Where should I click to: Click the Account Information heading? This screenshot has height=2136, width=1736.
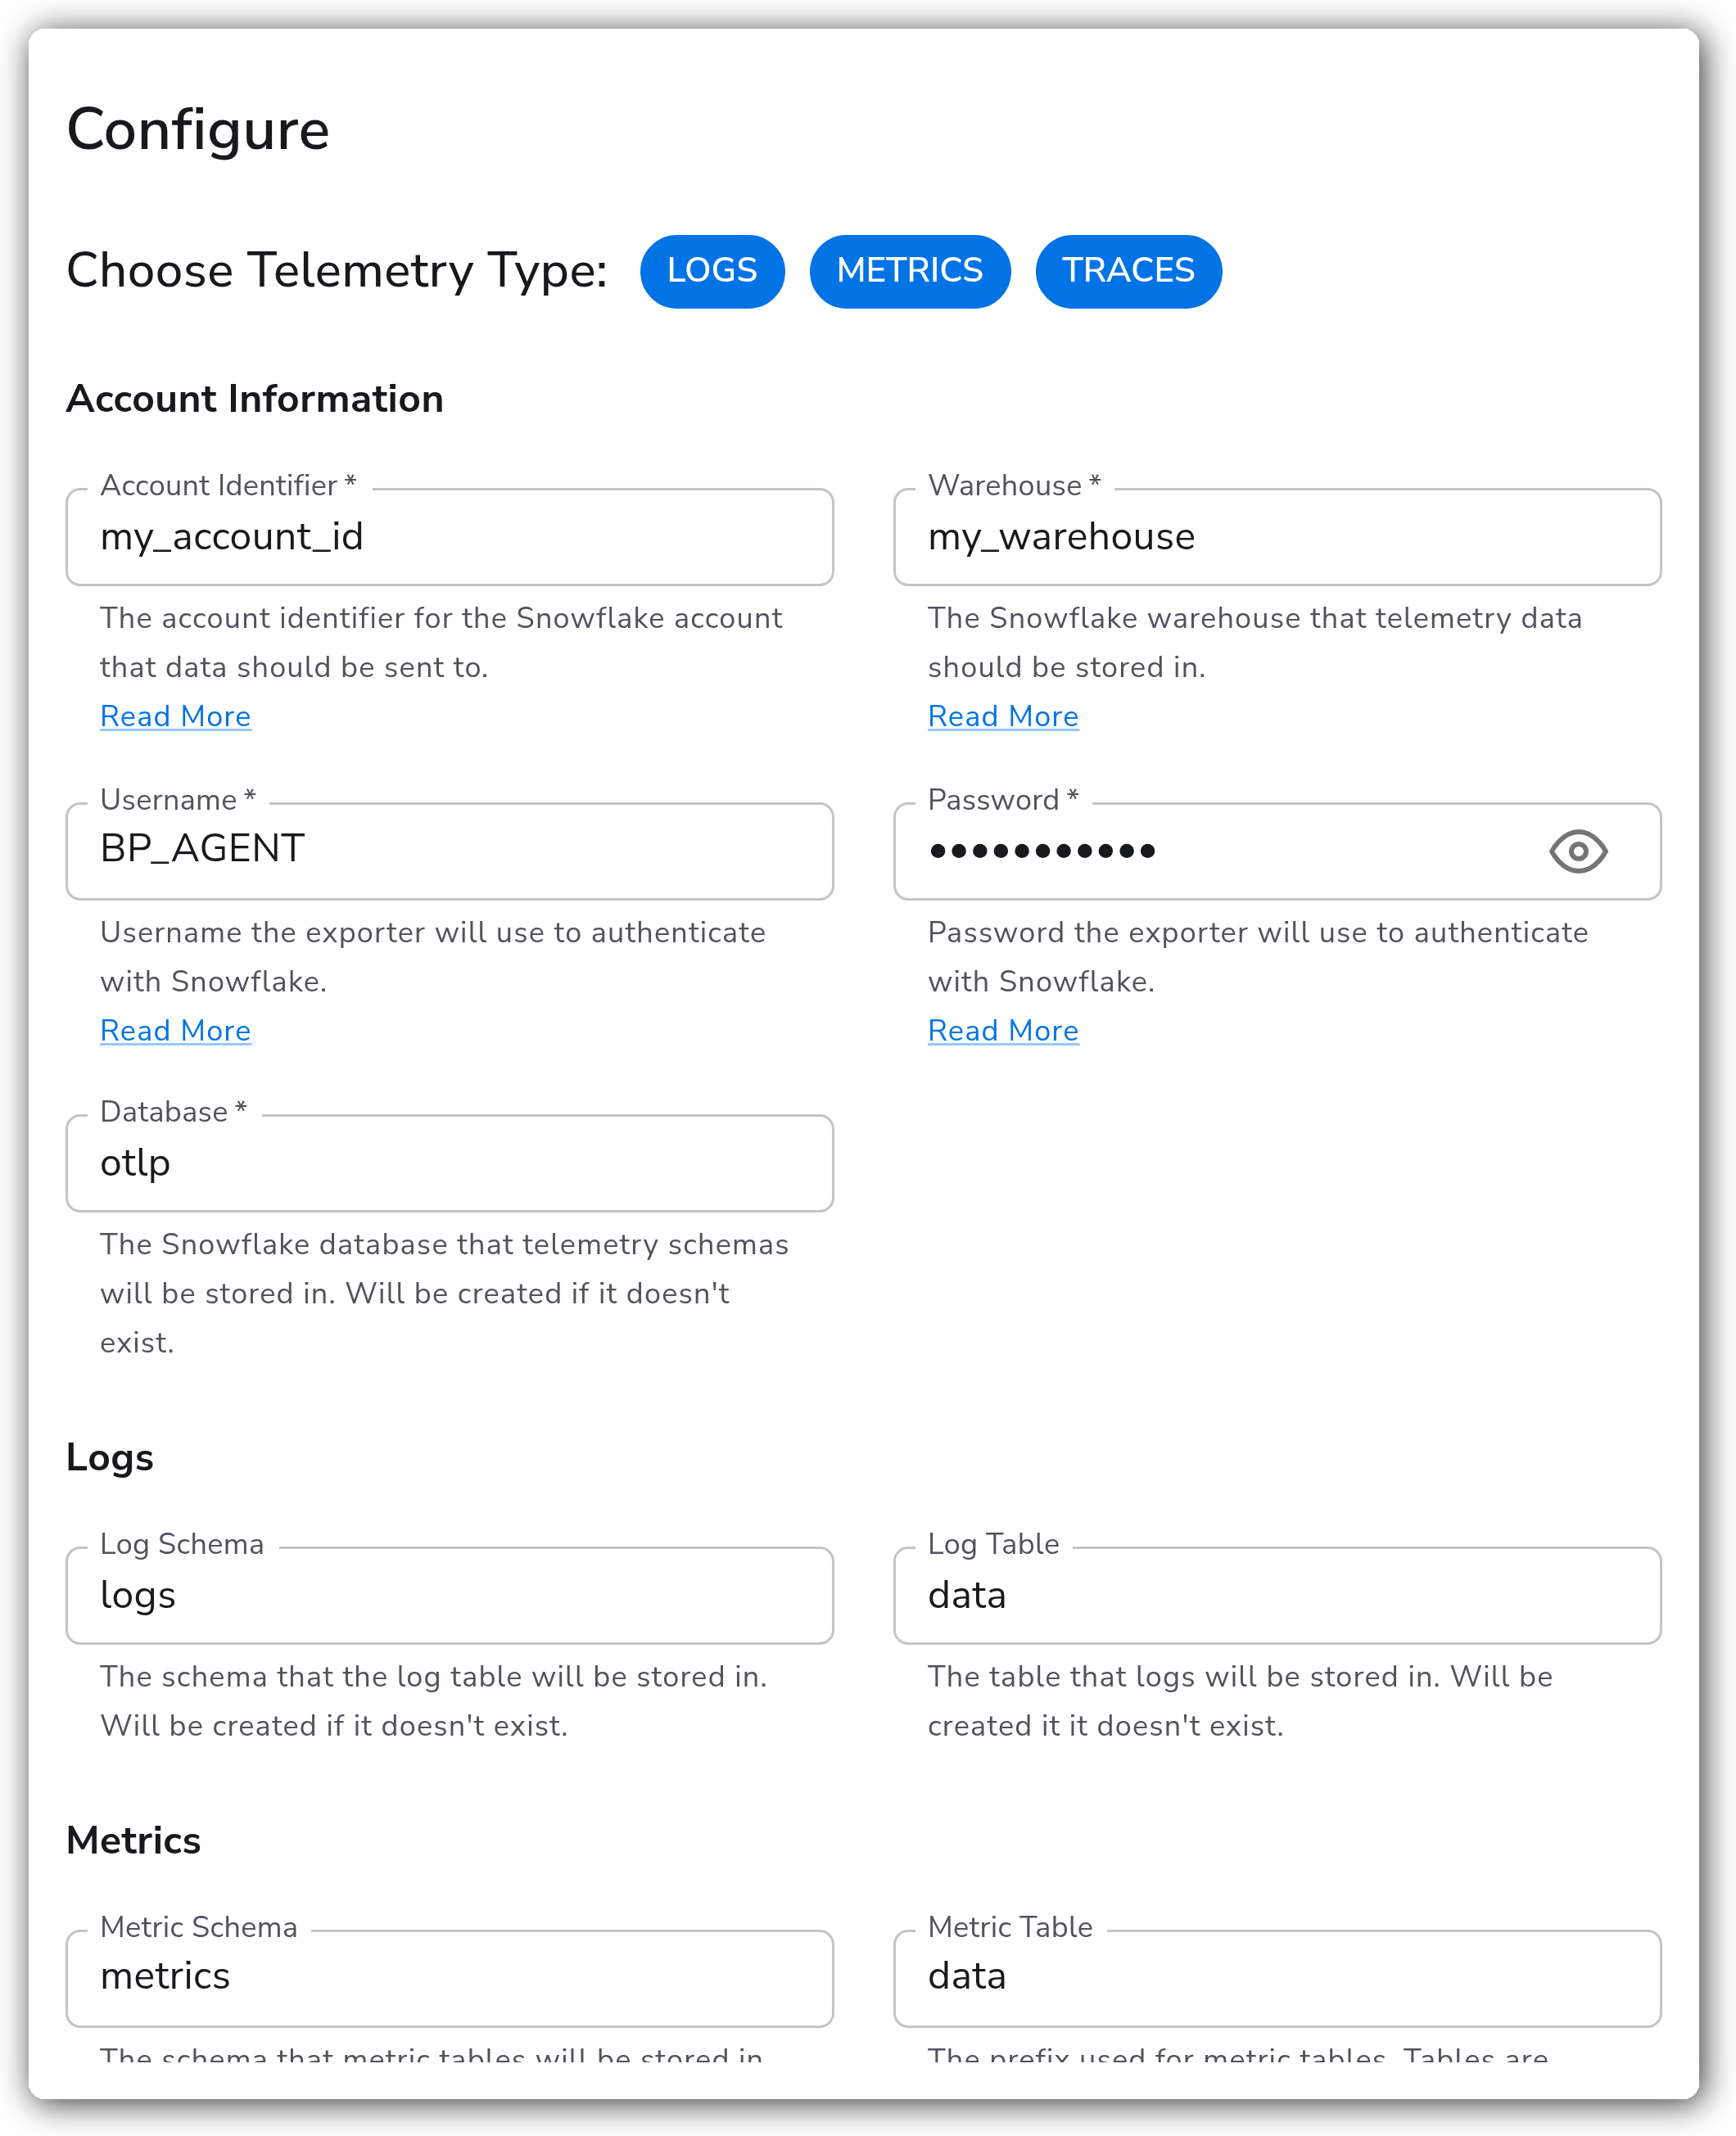click(x=255, y=399)
